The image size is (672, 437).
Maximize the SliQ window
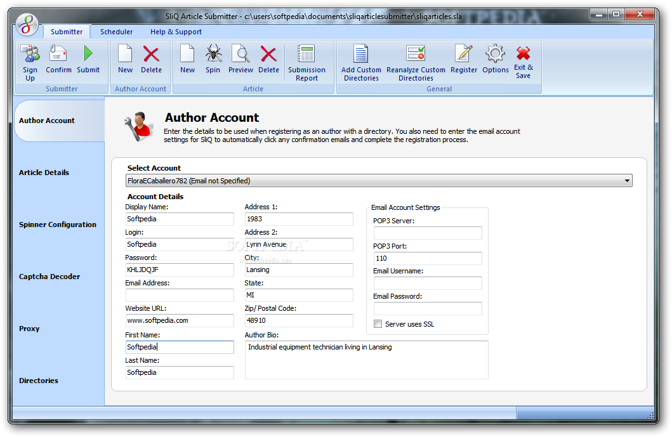pyautogui.click(x=616, y=15)
